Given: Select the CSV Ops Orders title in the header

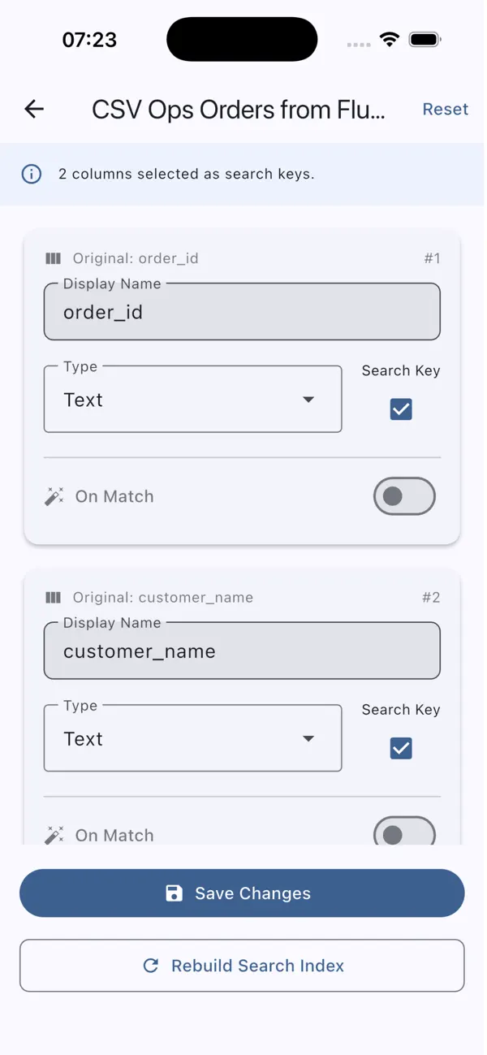Looking at the screenshot, I should tap(239, 109).
